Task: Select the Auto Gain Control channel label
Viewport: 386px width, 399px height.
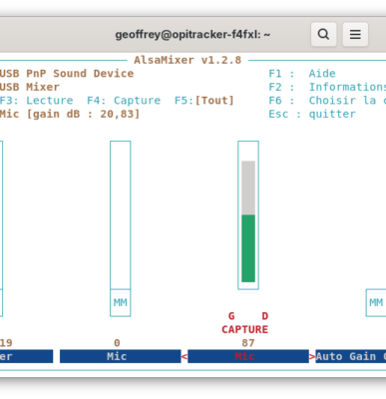Action: point(351,356)
